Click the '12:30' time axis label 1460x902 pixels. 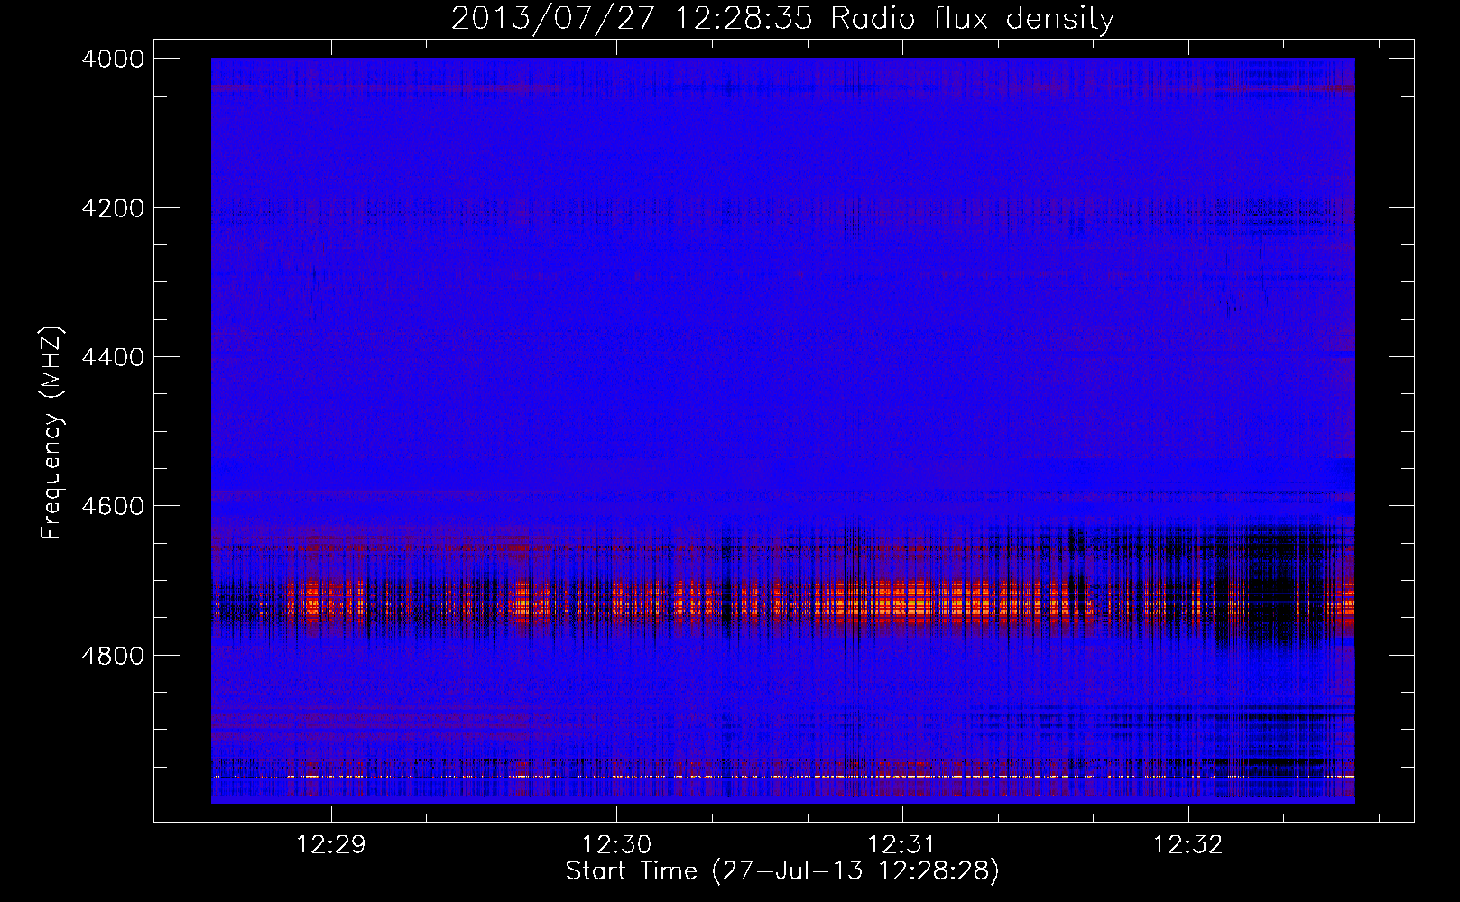[x=616, y=845]
